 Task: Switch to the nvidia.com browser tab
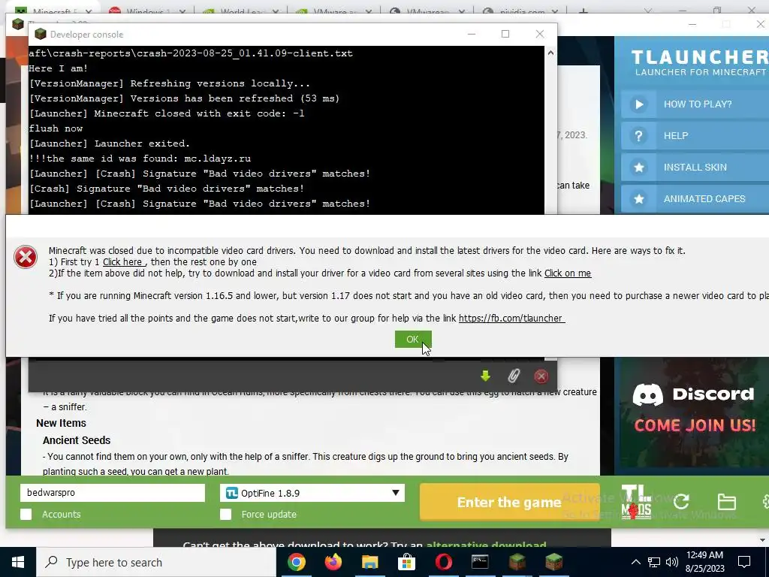coord(521,11)
